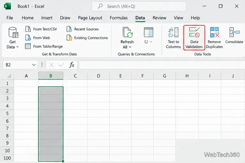The height and width of the screenshot is (163, 245).
Task: Switch to the Review tab
Action: (159, 18)
